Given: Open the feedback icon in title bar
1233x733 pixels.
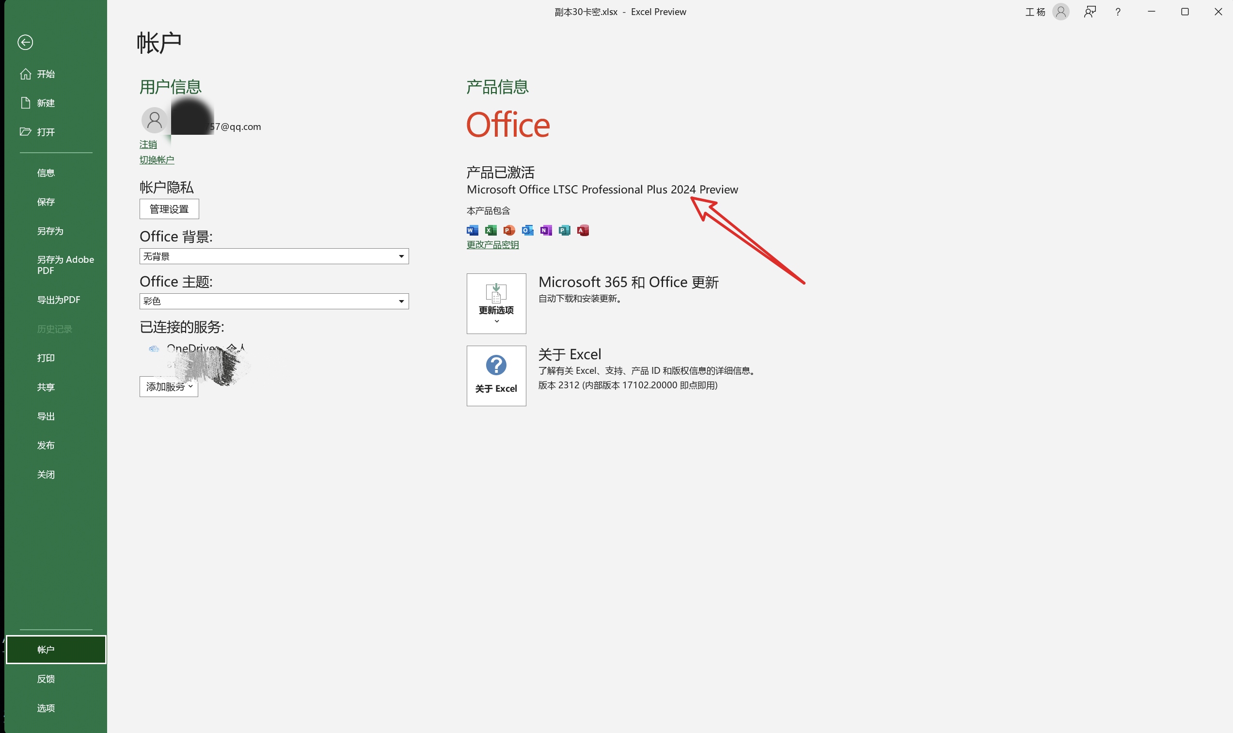Looking at the screenshot, I should tap(1090, 12).
